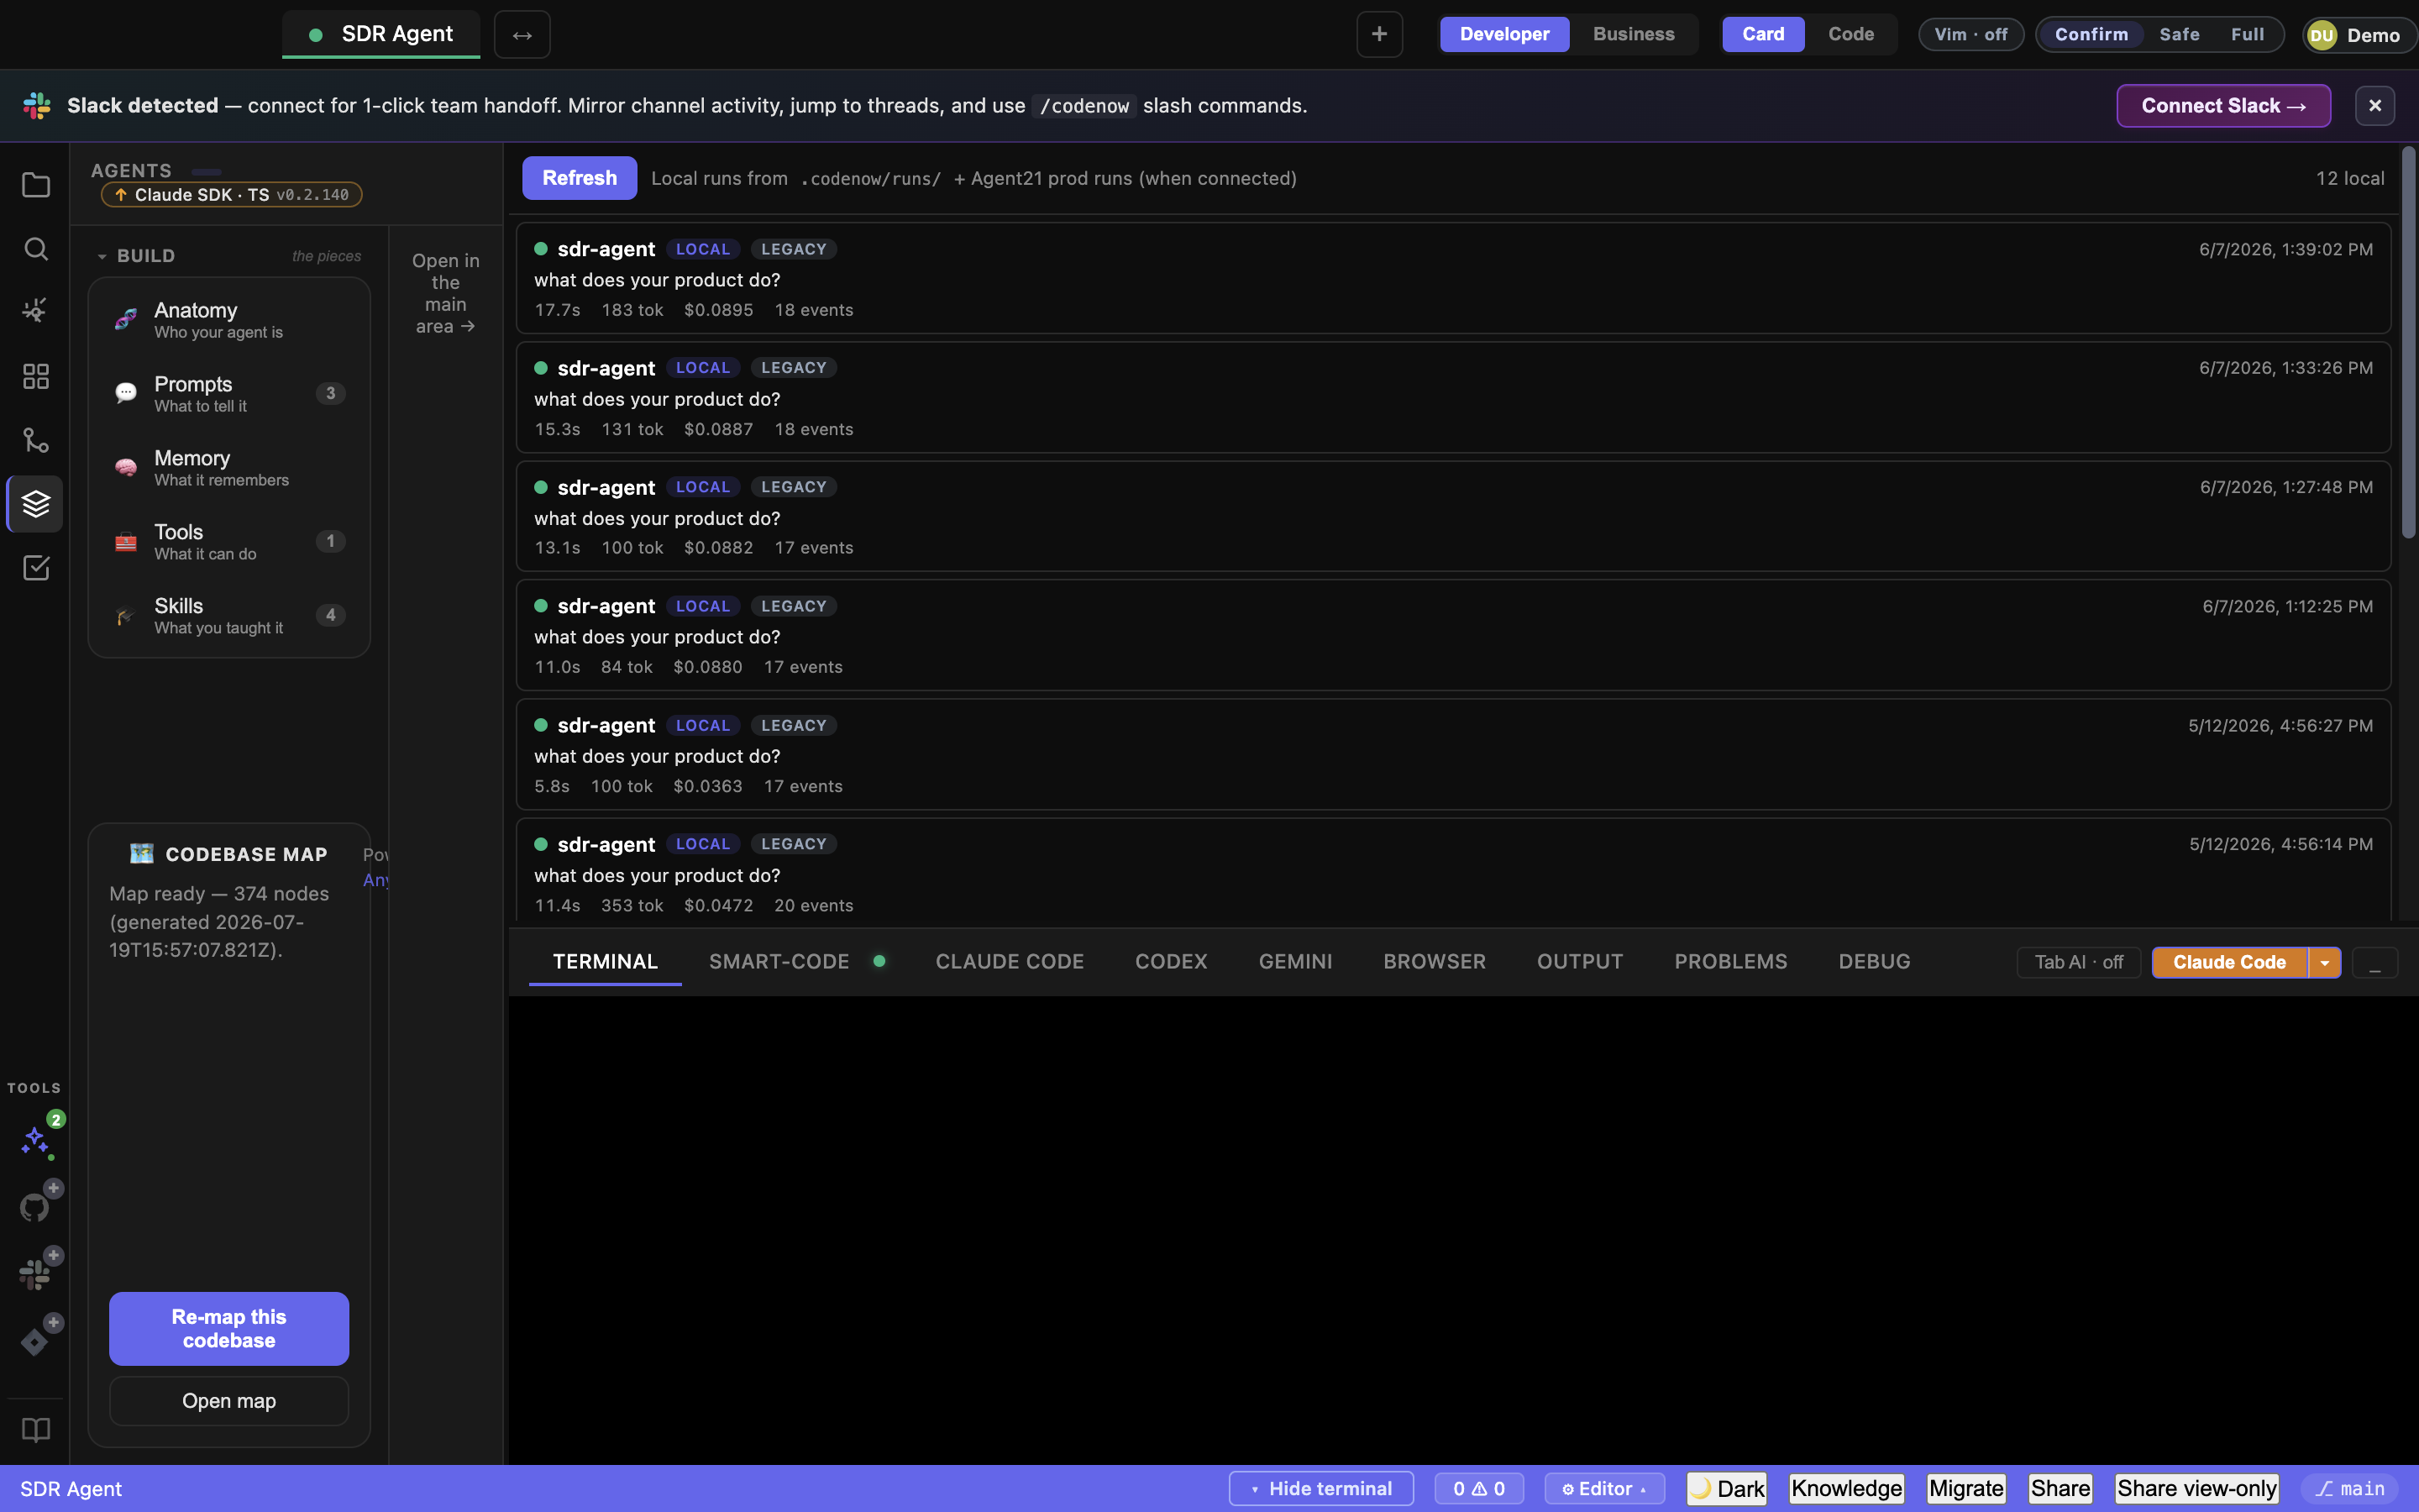Viewport: 2419px width, 1512px height.
Task: Click the runs list scrollbar
Action: coord(2408,340)
